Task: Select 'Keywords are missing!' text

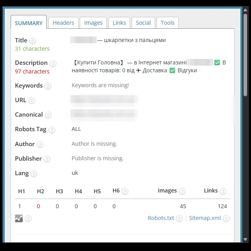Action: point(100,85)
